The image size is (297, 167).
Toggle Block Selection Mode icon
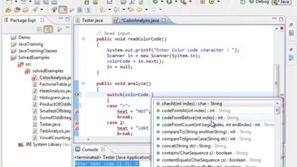pos(80,10)
